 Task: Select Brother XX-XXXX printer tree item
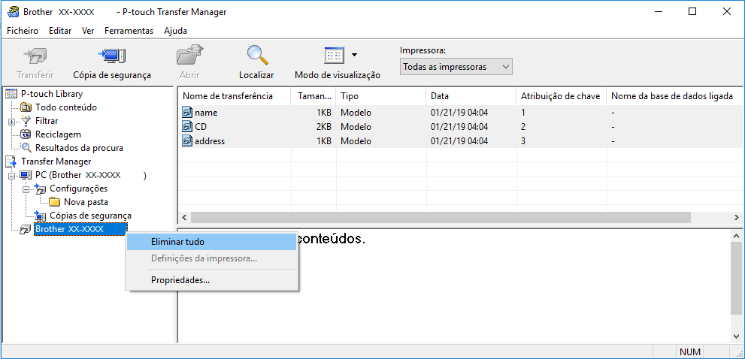(x=80, y=229)
